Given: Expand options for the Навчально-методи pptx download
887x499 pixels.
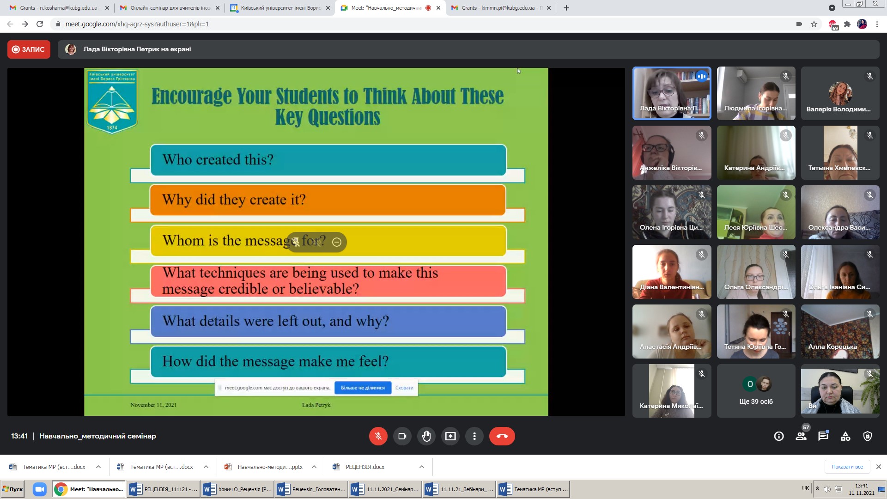Looking at the screenshot, I should (314, 467).
